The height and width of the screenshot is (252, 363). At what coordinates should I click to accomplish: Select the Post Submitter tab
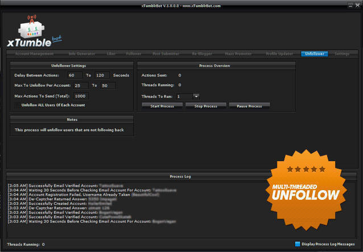[166, 54]
